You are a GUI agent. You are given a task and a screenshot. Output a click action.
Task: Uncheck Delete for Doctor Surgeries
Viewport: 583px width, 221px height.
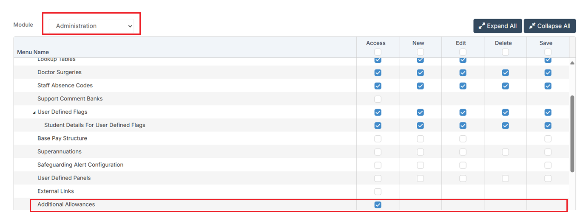pos(505,73)
